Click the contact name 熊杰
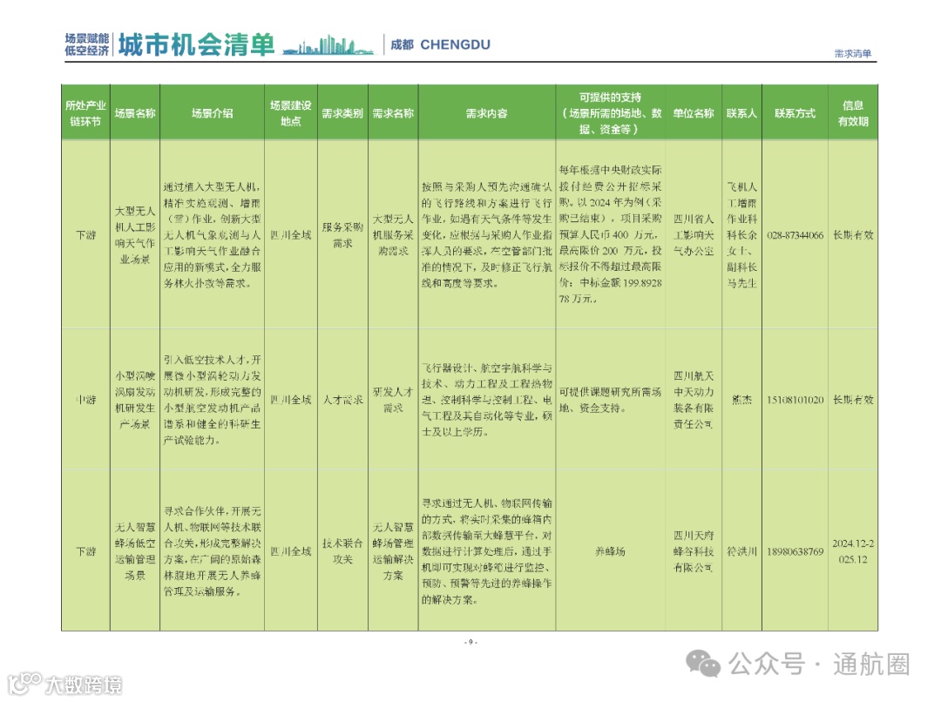The image size is (941, 702). 741,400
